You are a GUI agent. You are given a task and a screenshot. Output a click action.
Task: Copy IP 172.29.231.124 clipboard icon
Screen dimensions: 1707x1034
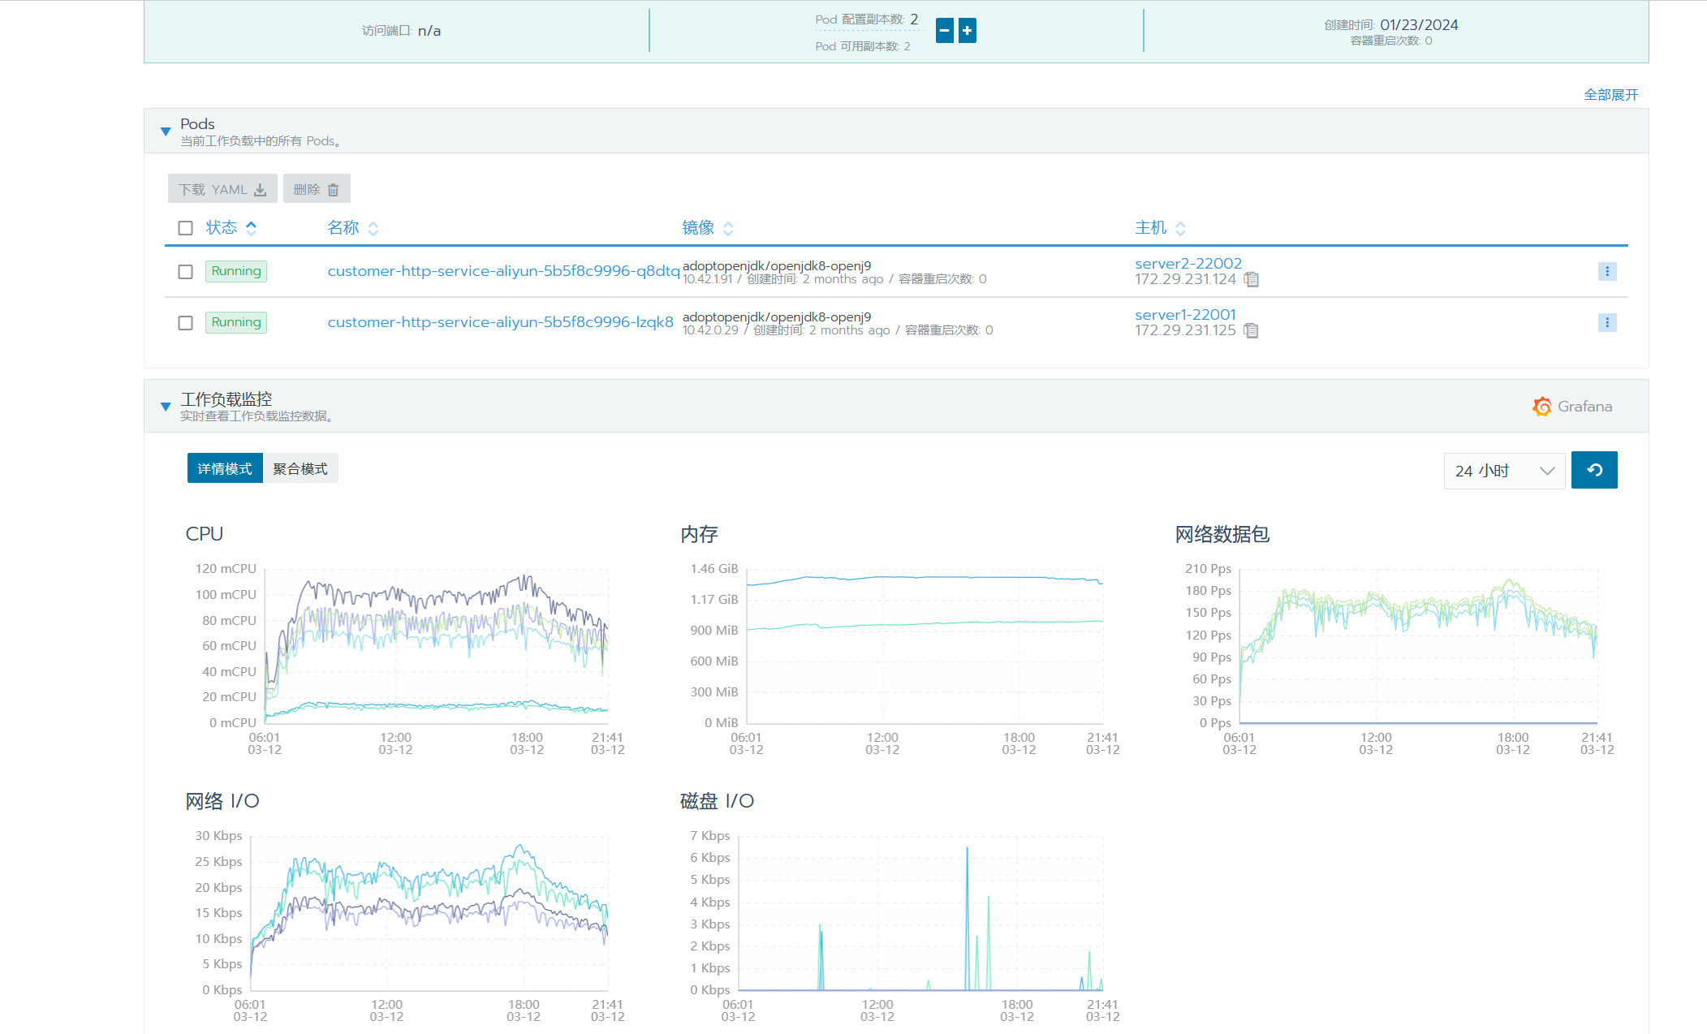point(1252,279)
